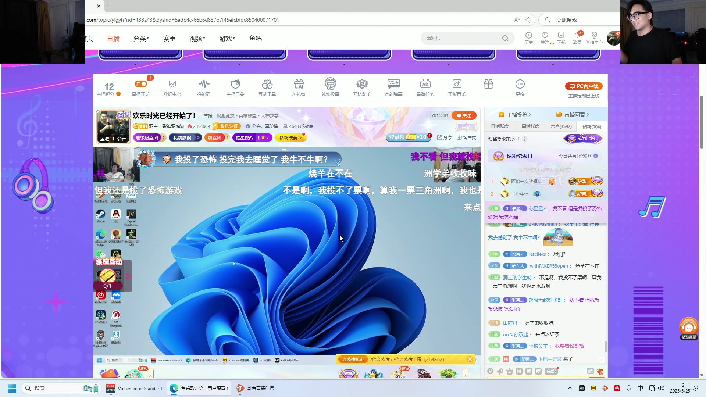The width and height of the screenshot is (706, 397).
Task: Click the 举报 report link
Action: coord(208,116)
